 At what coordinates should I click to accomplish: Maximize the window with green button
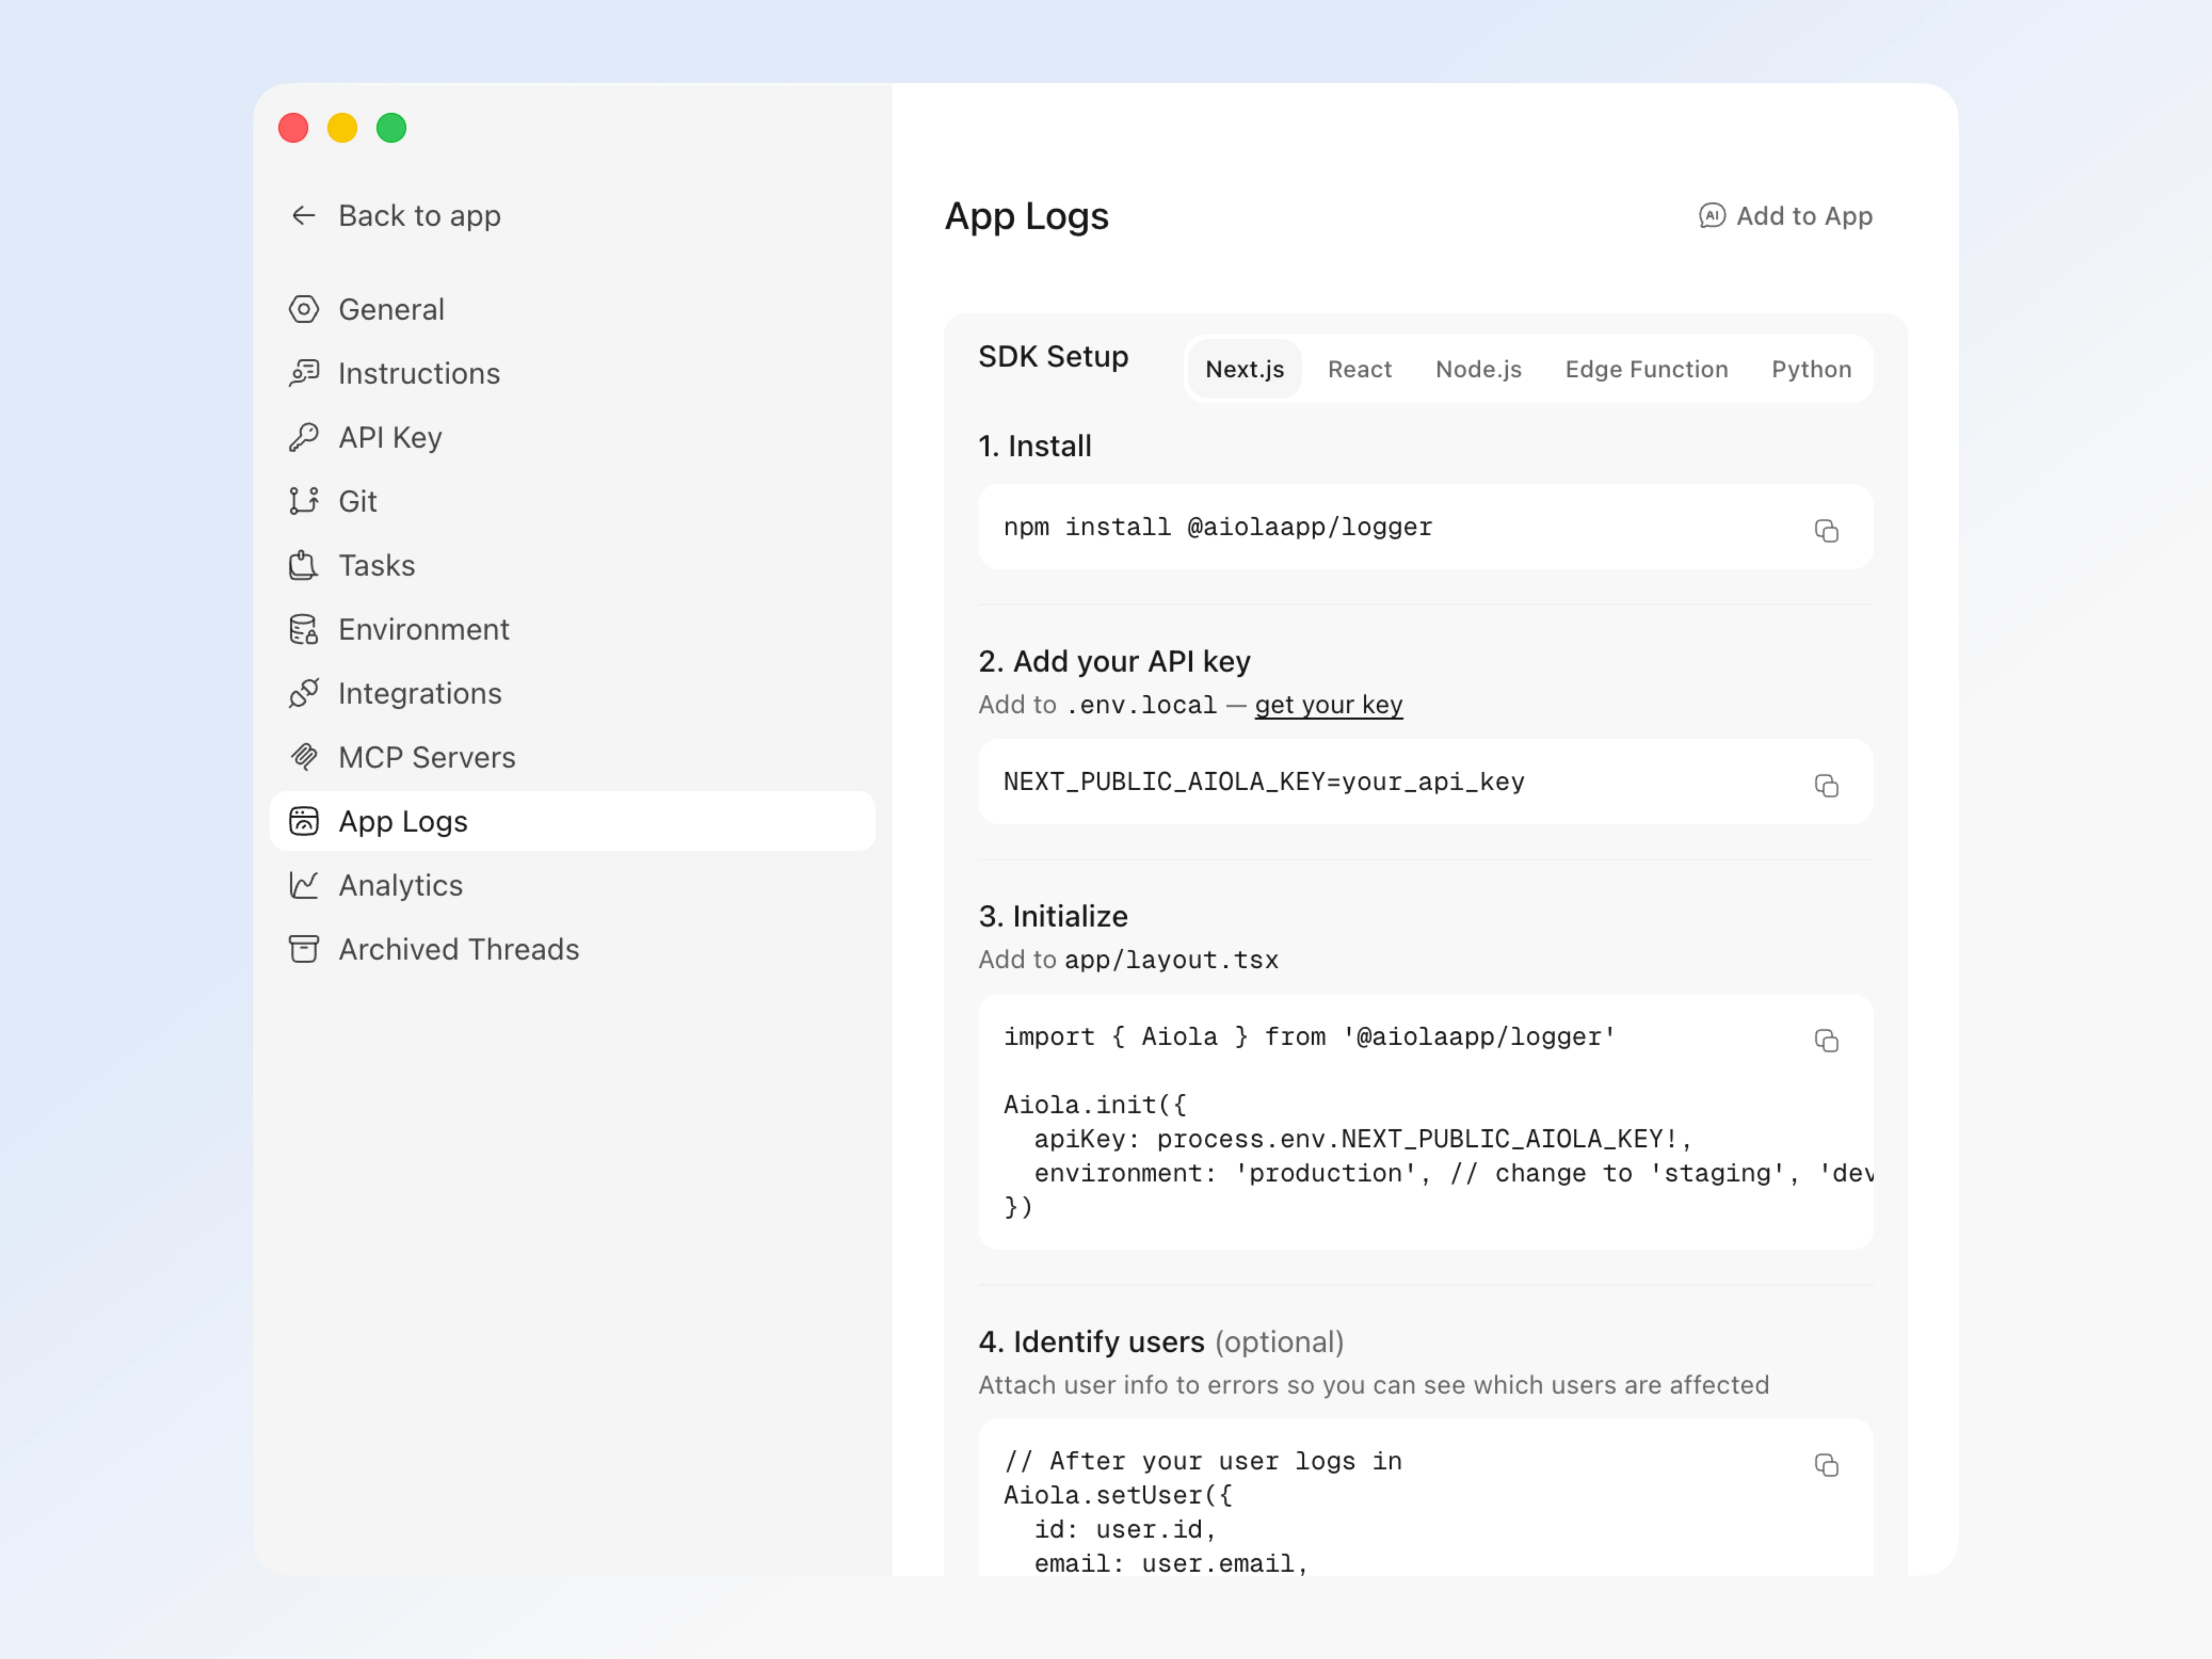(x=391, y=128)
